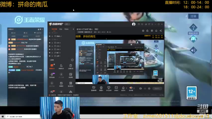Click the start streaming button
Viewport: 212px width, 119px height.
coord(157,89)
